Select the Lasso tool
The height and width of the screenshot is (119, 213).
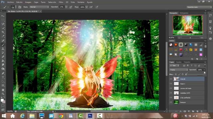click(x=3, y=24)
